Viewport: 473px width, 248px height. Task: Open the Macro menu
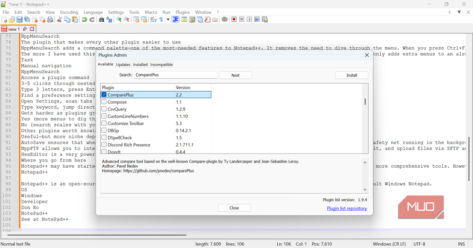[151, 12]
